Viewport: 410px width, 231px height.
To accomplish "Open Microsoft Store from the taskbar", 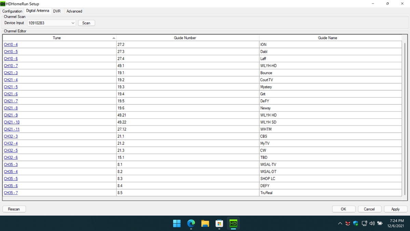I will tap(219, 223).
